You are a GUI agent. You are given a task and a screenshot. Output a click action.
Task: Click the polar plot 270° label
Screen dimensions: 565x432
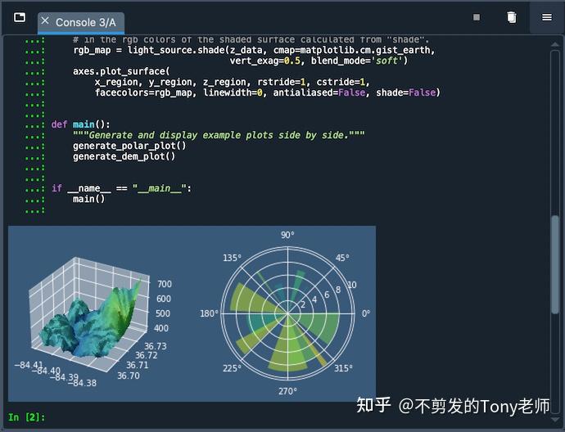coord(287,391)
